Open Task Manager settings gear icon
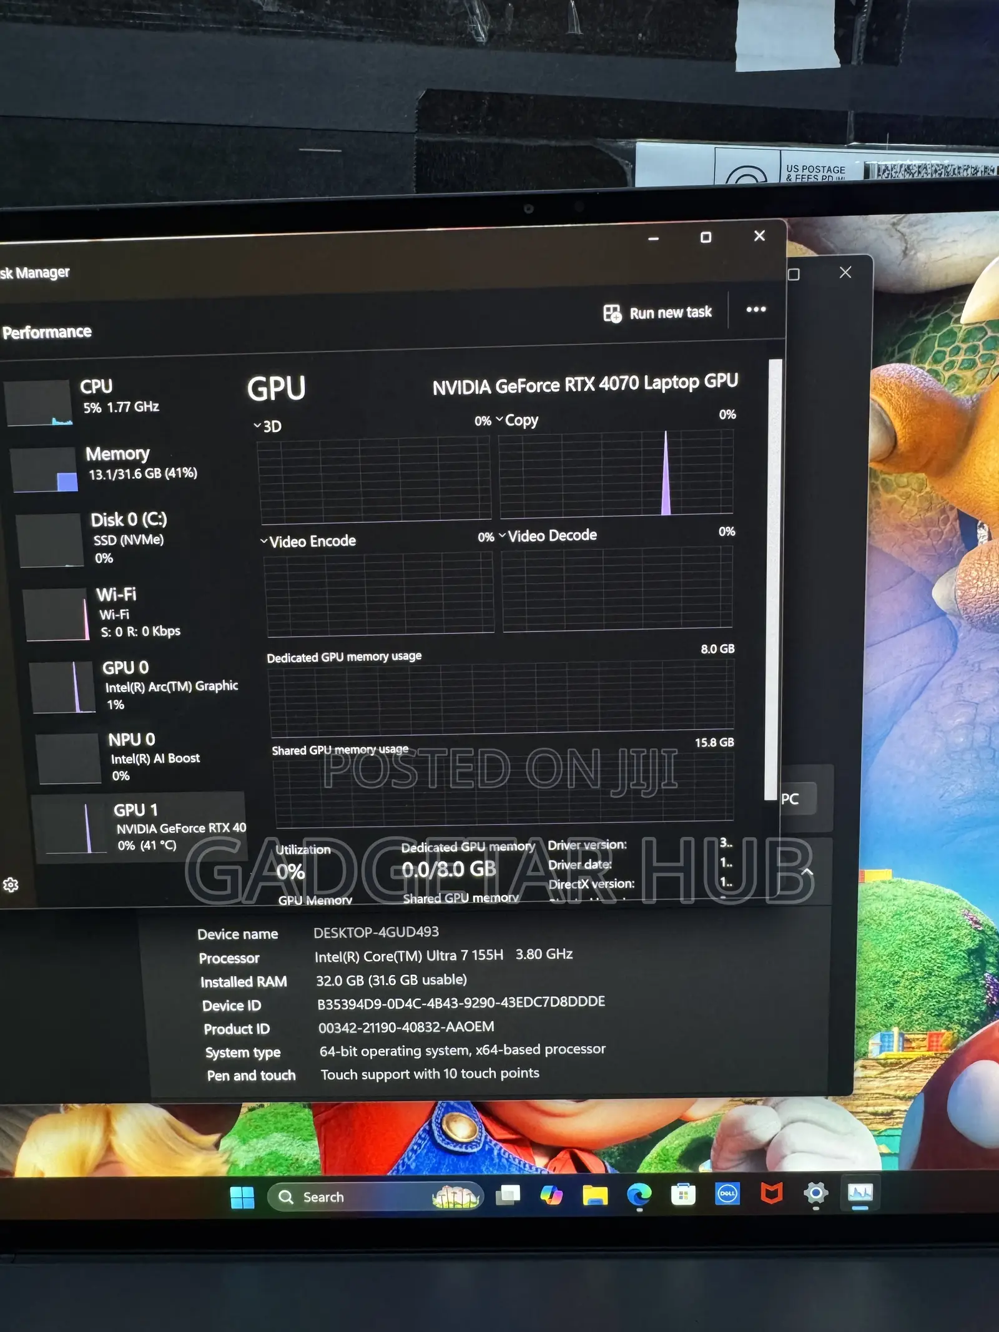Viewport: 999px width, 1332px height. click(x=11, y=884)
